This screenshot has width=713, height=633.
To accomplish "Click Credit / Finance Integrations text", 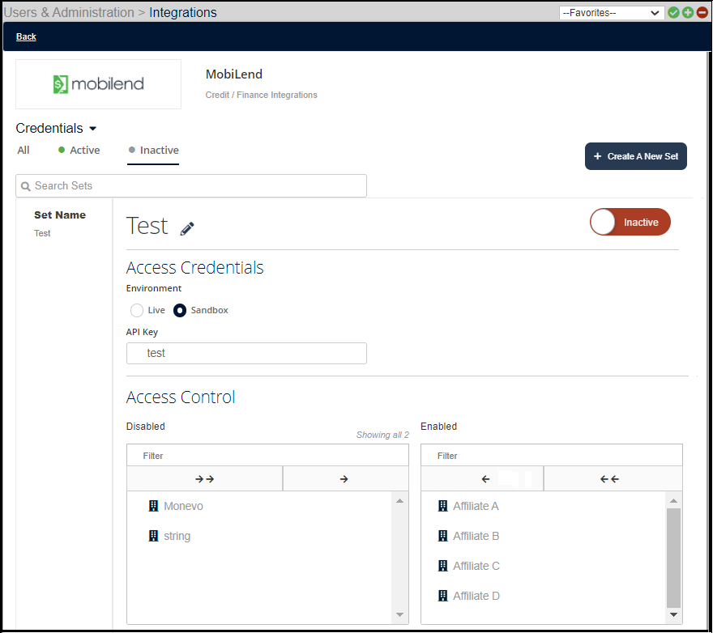I will (261, 95).
